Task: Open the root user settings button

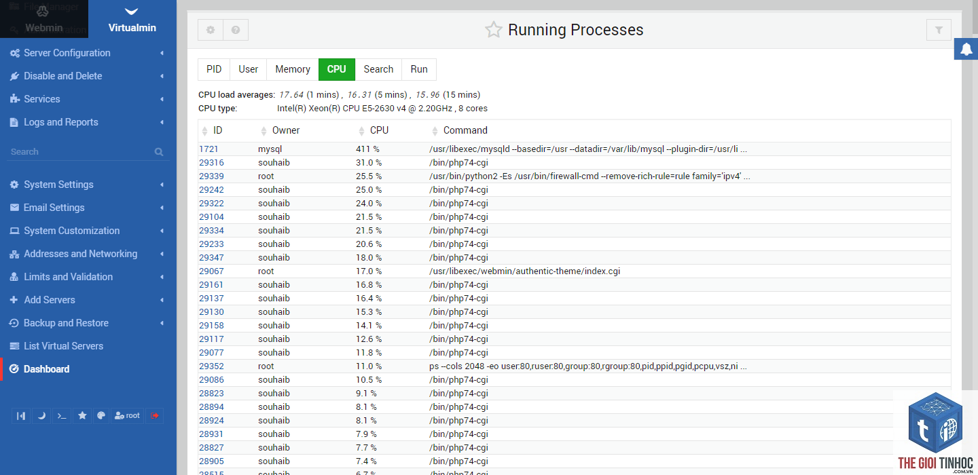Action: pos(128,415)
